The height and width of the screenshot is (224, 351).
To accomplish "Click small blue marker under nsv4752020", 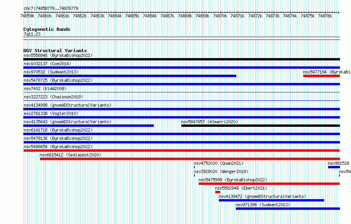I will (x=194, y=167).
